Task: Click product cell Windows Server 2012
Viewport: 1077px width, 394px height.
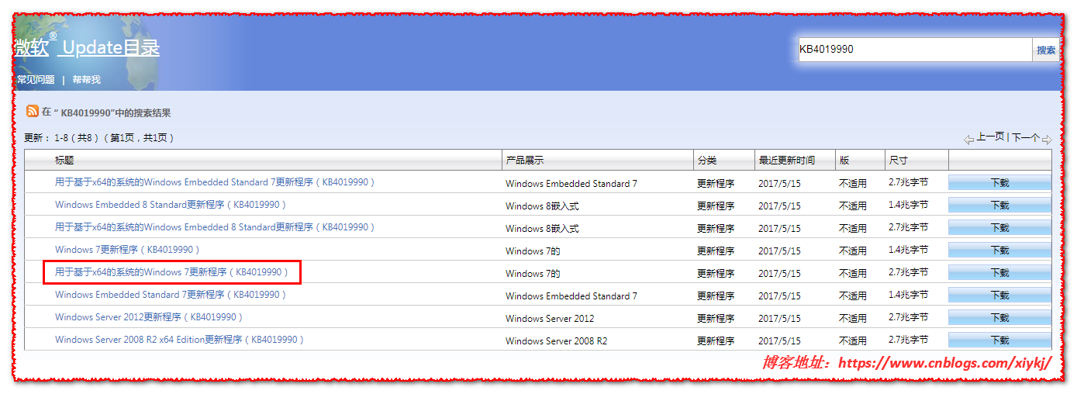Action: pyautogui.click(x=551, y=319)
